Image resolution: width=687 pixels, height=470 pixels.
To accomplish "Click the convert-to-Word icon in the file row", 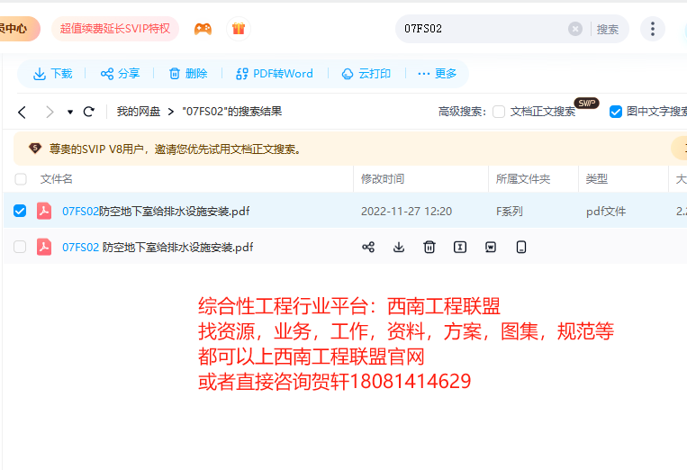I will (491, 247).
